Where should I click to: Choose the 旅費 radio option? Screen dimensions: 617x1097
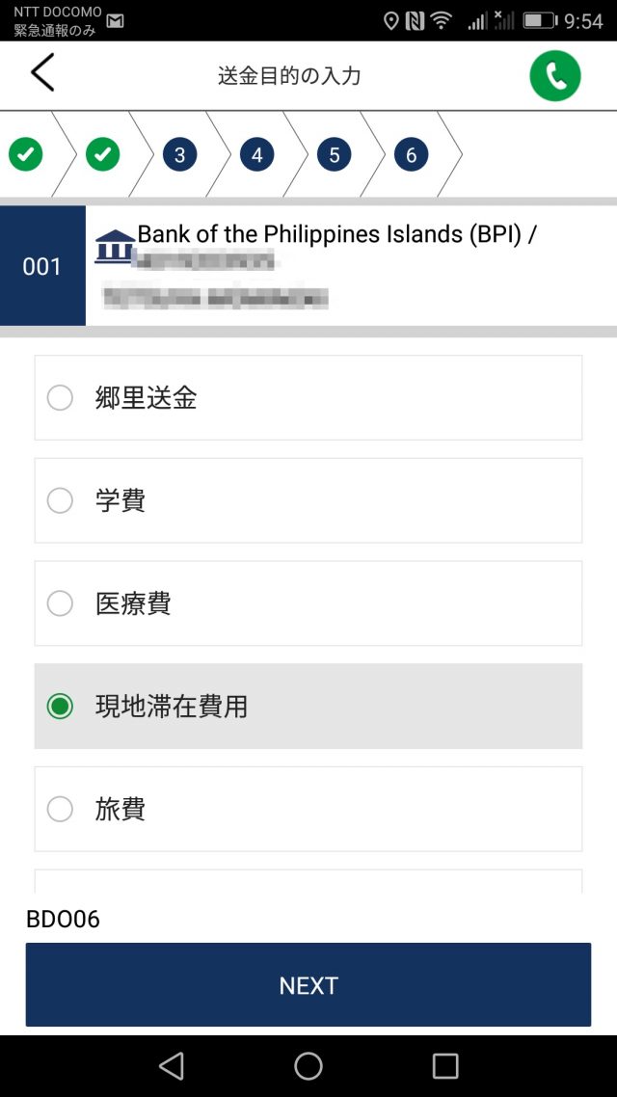(x=60, y=809)
